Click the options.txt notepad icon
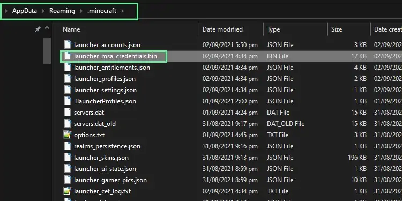 68,135
